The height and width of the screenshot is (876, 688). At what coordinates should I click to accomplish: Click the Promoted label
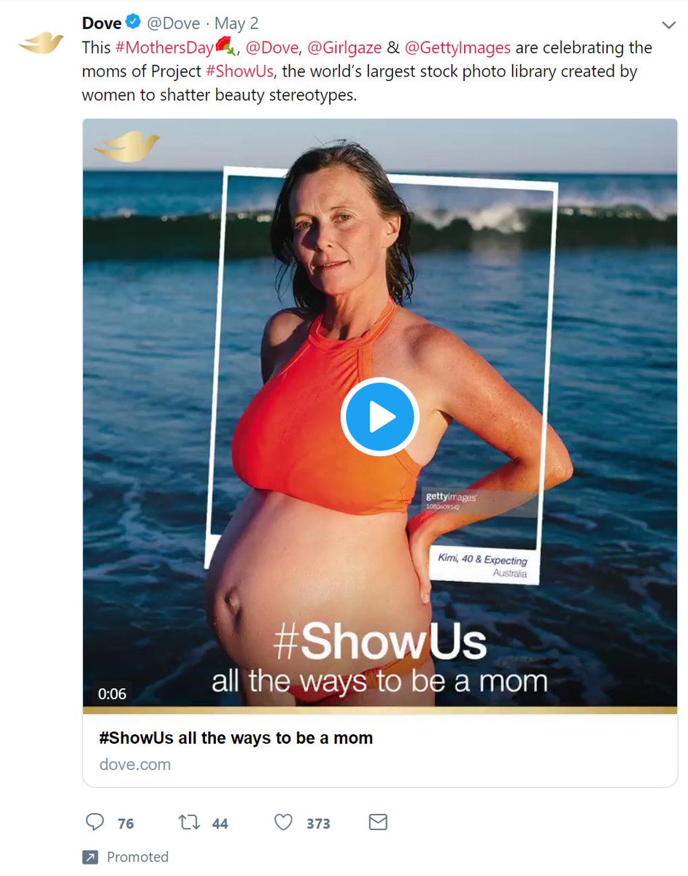(x=137, y=857)
